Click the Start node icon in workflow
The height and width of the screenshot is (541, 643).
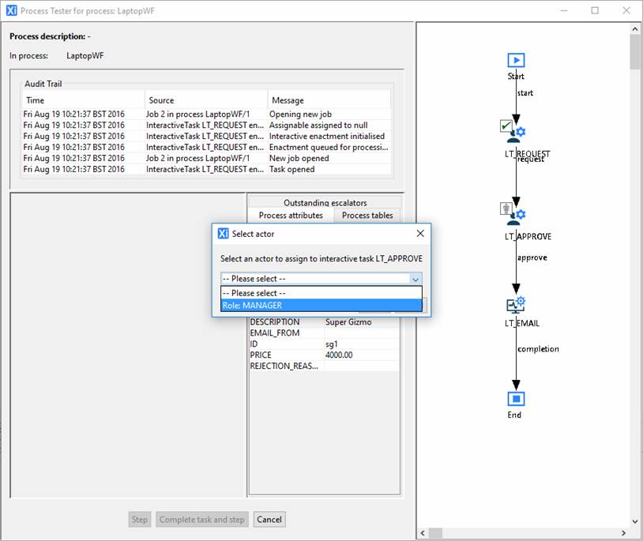515,60
